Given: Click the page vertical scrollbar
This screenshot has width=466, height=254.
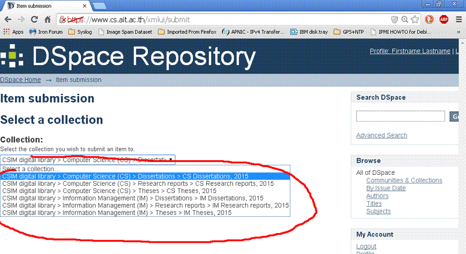Looking at the screenshot, I should [x=463, y=146].
